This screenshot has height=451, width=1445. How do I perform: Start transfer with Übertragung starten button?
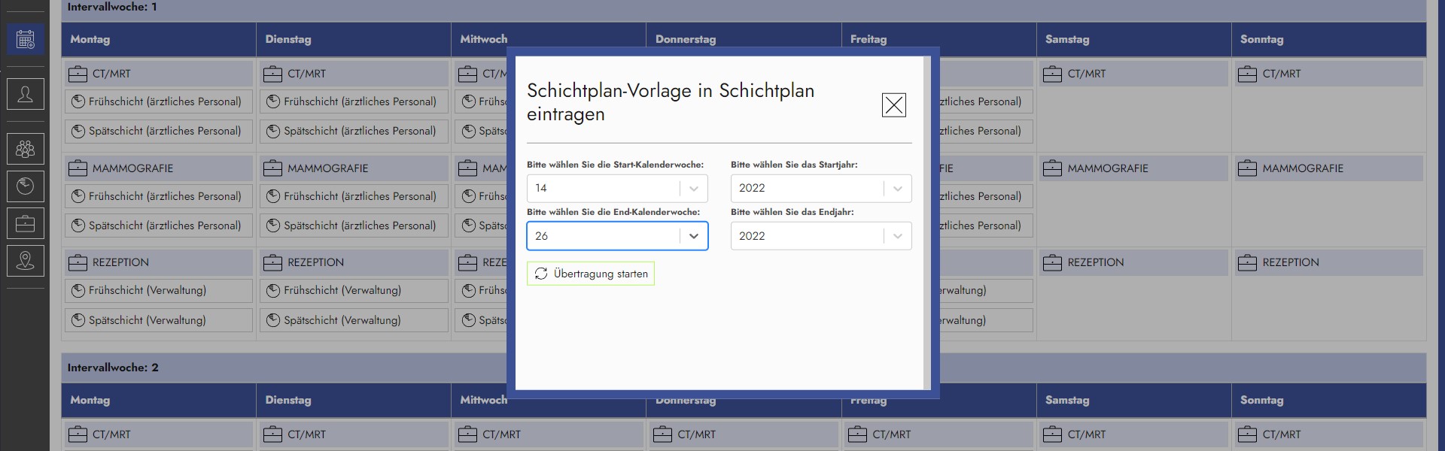pyautogui.click(x=591, y=274)
